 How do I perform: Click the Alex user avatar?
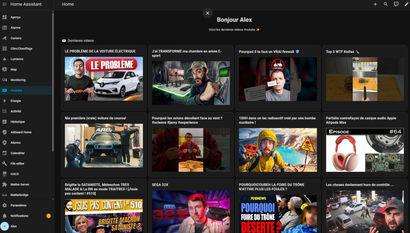[x=5, y=226]
